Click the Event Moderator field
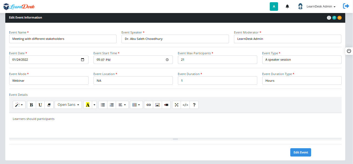353x164 pixels. point(288,39)
